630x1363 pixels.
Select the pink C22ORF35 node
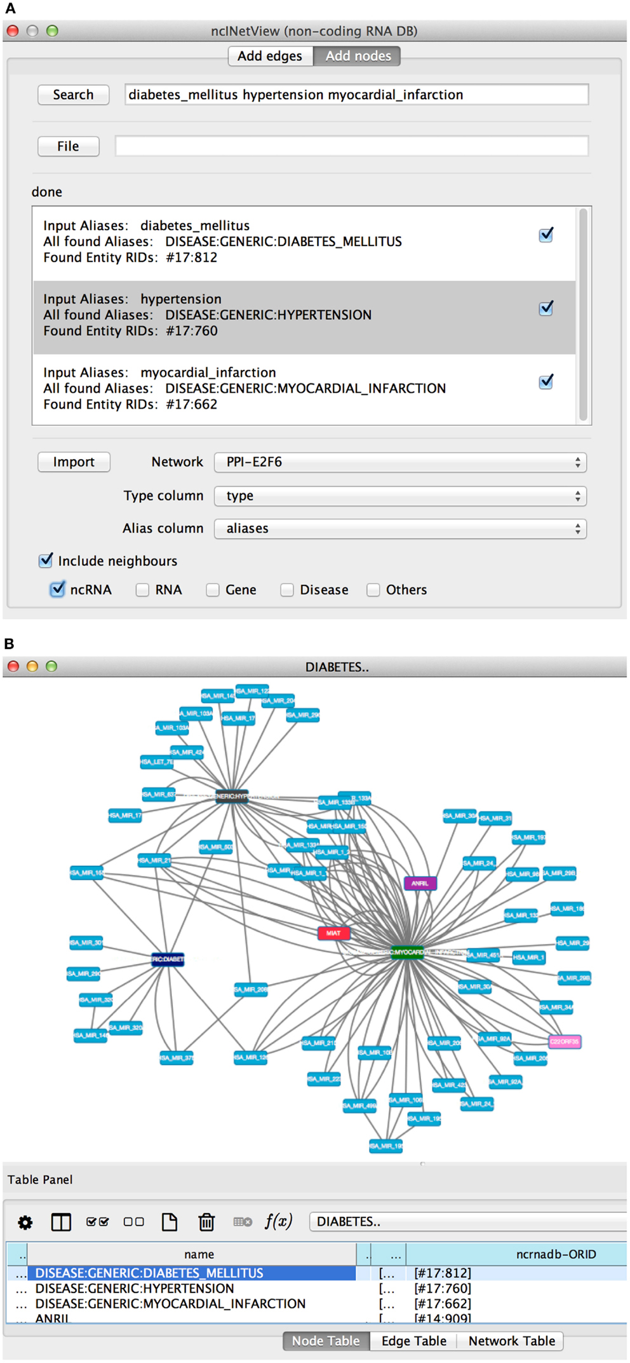(x=565, y=1042)
